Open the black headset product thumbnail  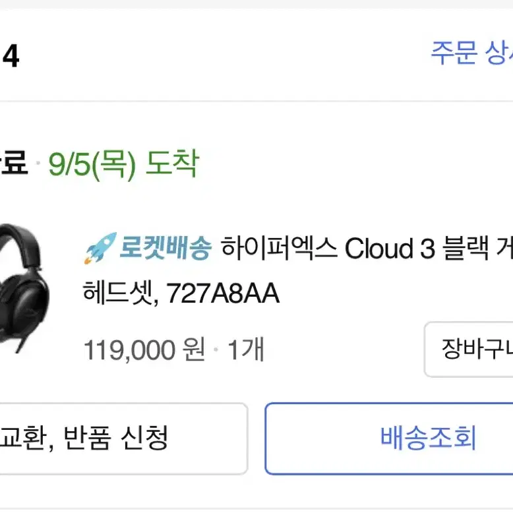pos(24,289)
